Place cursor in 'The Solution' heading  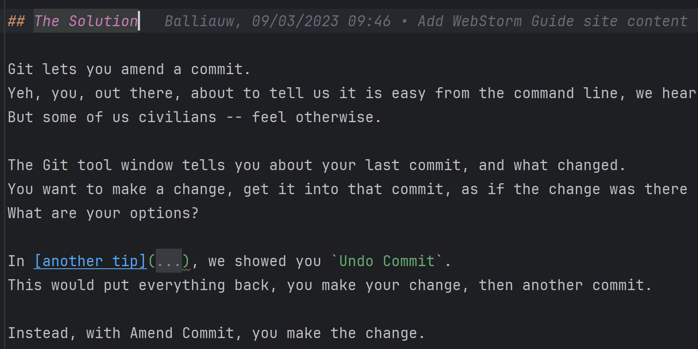[86, 21]
